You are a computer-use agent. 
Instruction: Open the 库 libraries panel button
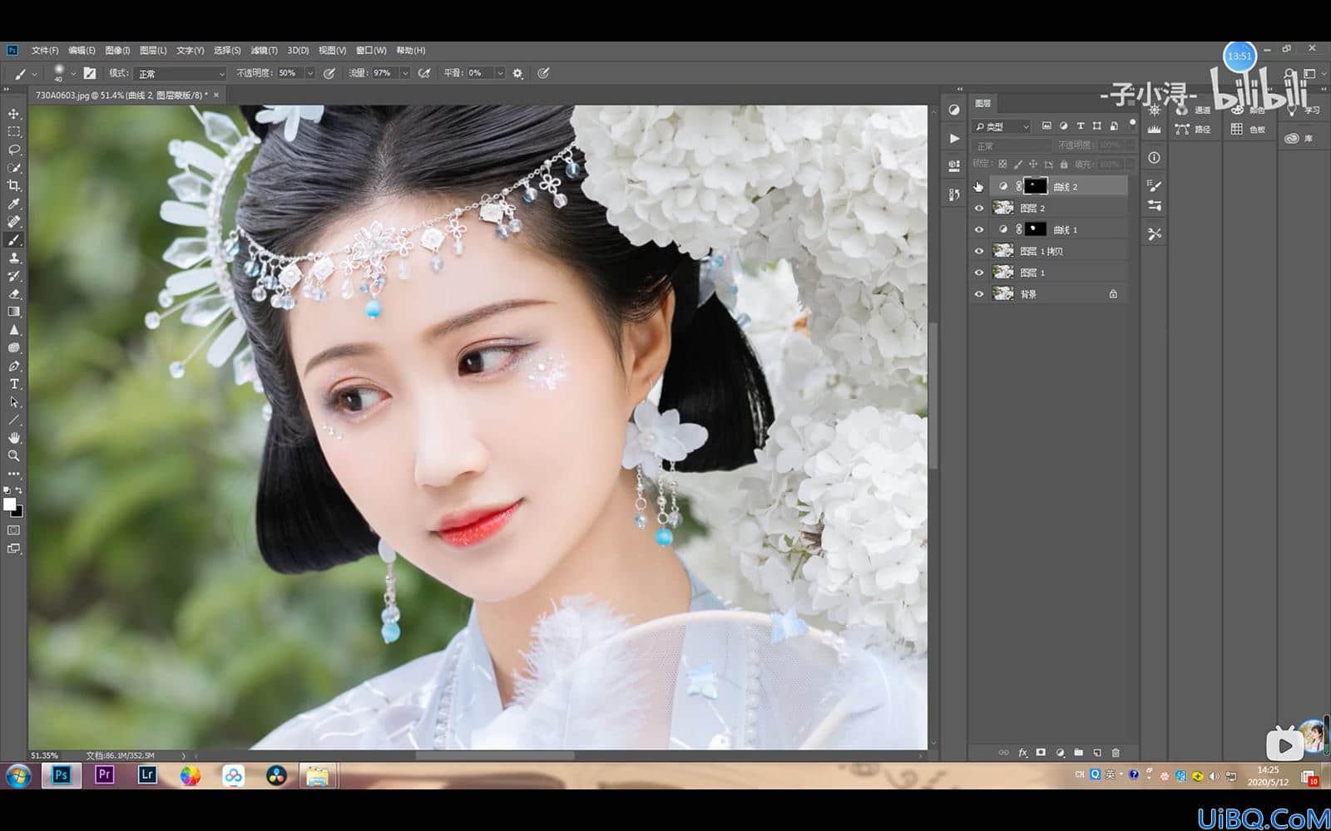coord(1299,139)
